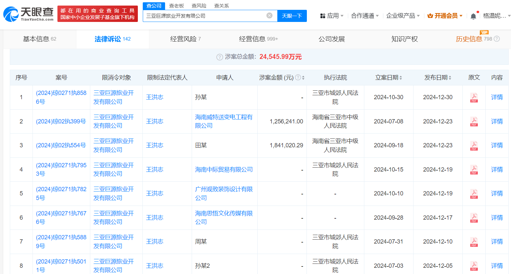The width and height of the screenshot is (511, 274).
Task: Open 详情 for row 3
Action: tap(497, 145)
